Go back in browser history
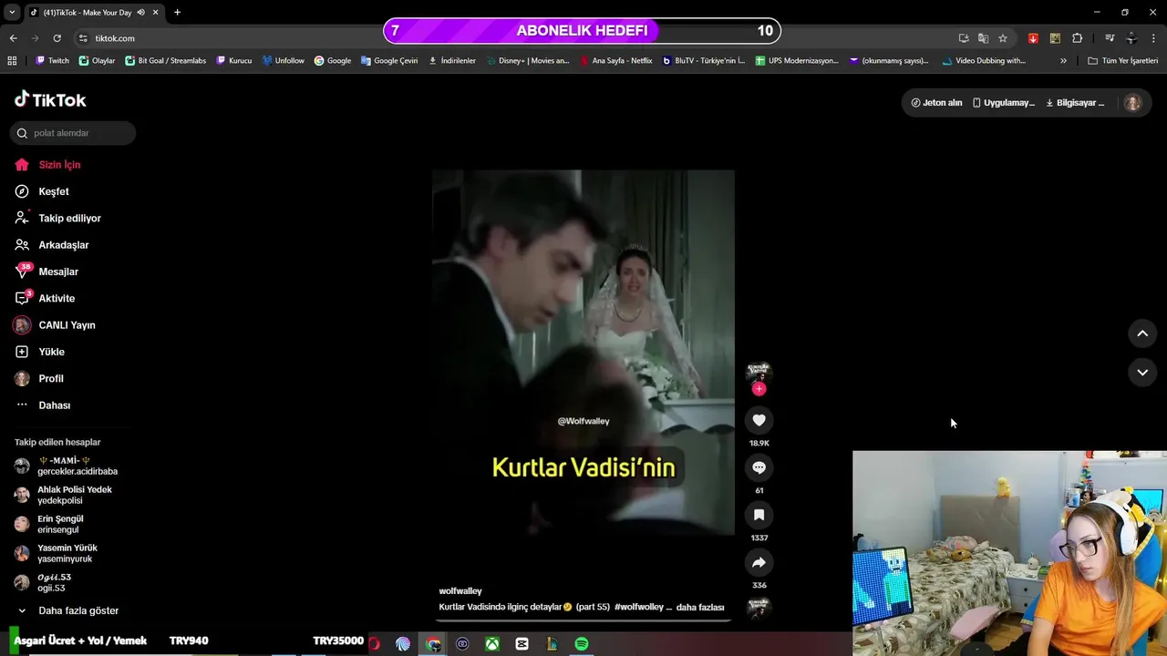 [13, 38]
